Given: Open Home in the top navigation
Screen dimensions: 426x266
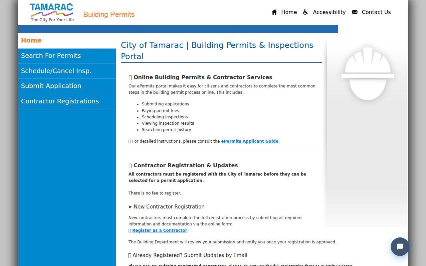Looking at the screenshot, I should pos(289,12).
